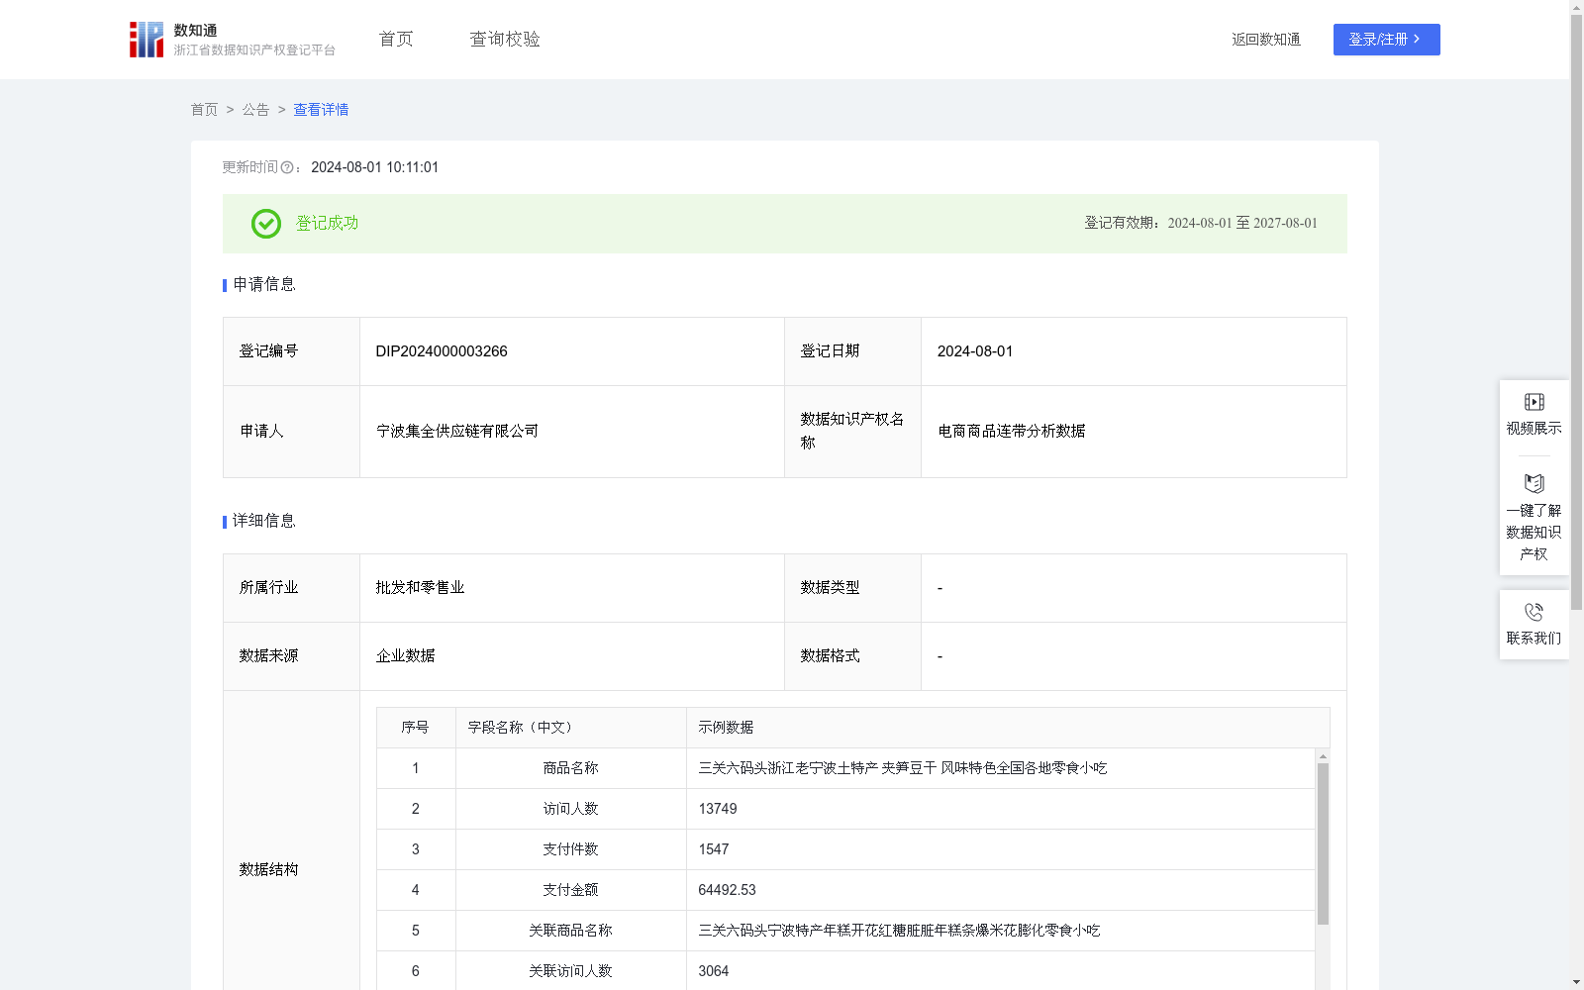
Task: Click the help icon beside 更新时间
Action: 287,168
